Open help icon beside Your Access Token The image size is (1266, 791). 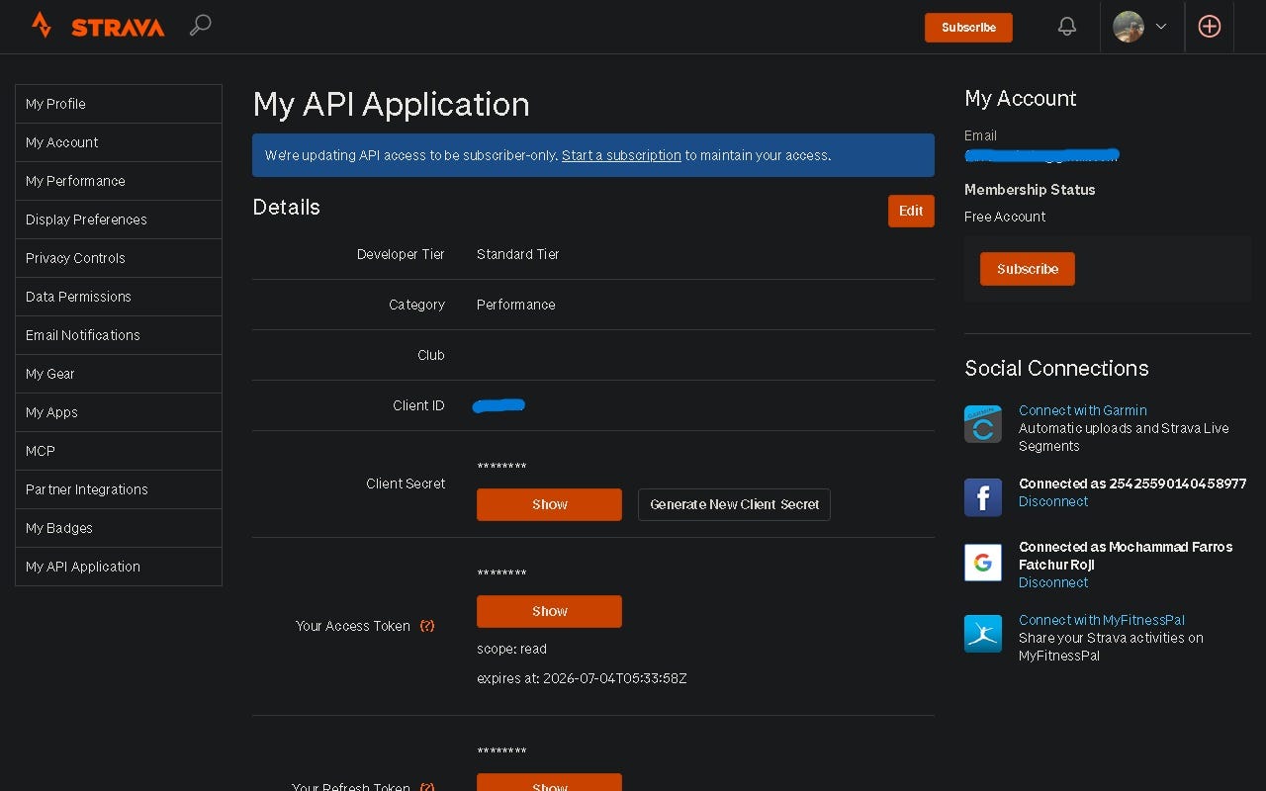click(427, 626)
